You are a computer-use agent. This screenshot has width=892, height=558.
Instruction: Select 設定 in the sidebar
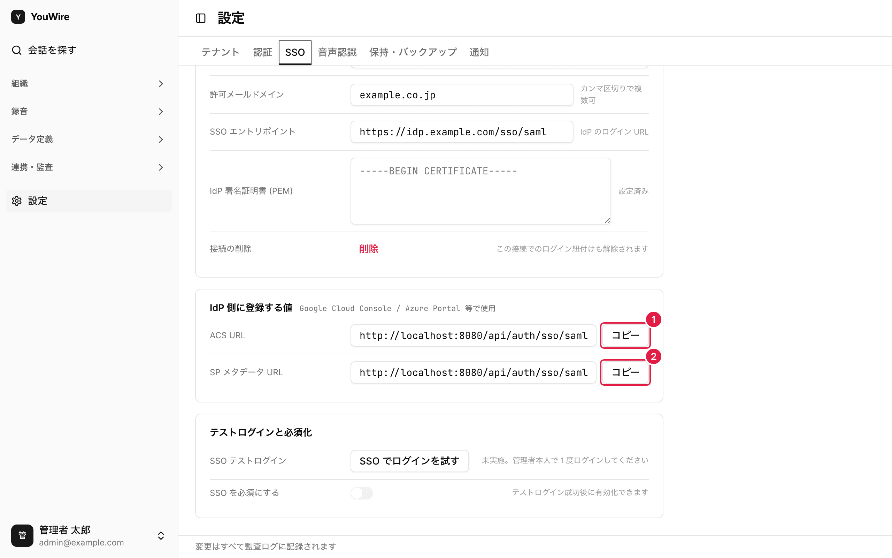pyautogui.click(x=89, y=201)
